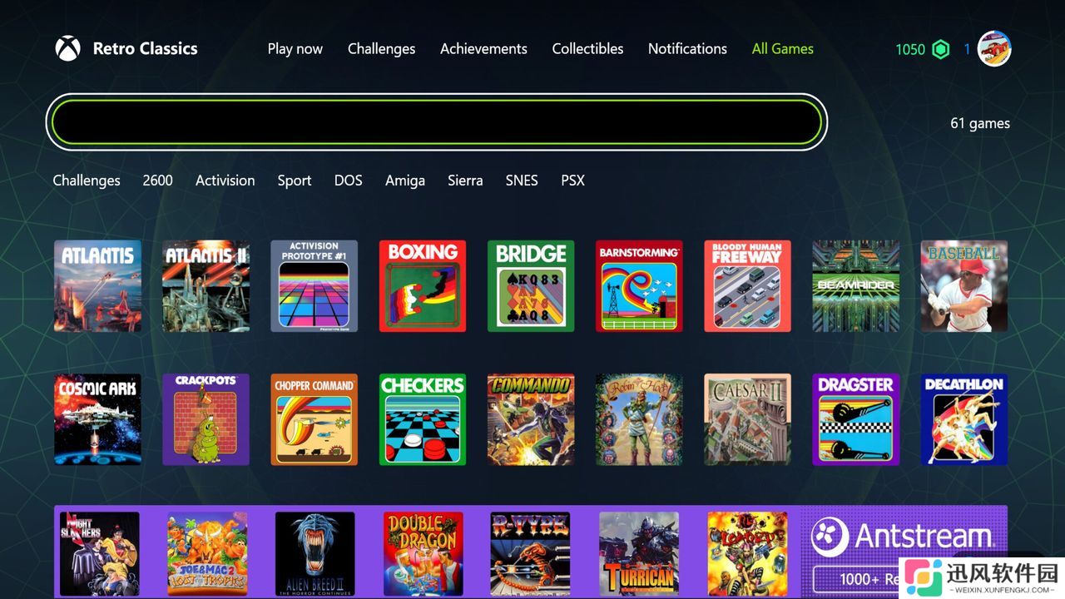
Task: Select the Dragster game cover
Action: click(856, 419)
